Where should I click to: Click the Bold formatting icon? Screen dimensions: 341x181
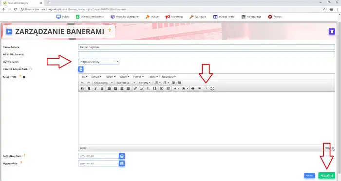point(89,88)
